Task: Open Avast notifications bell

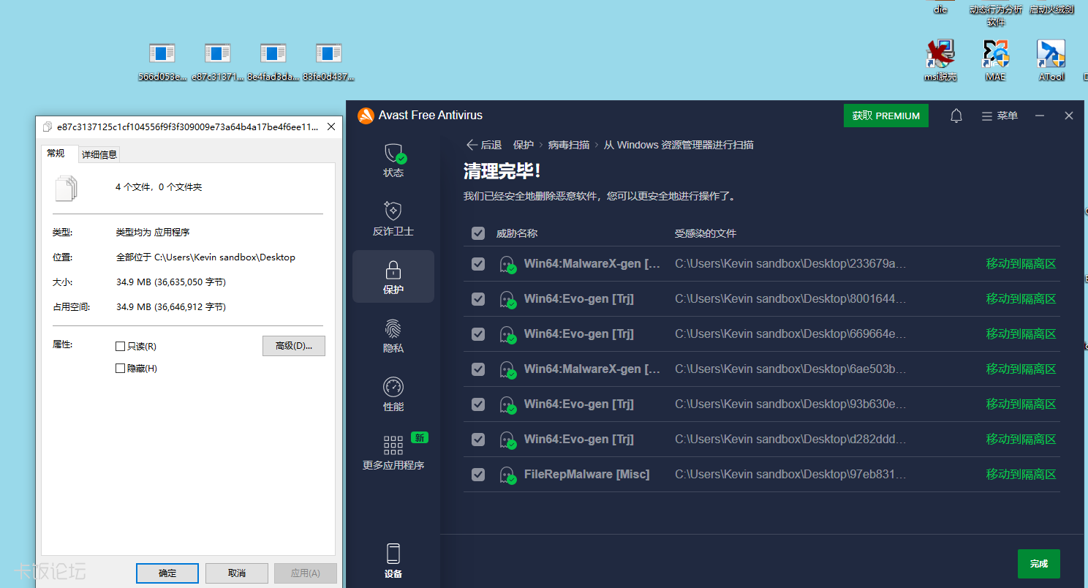Action: [x=956, y=116]
